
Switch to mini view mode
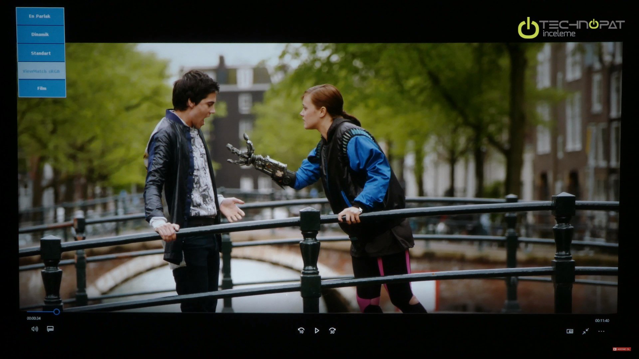pyautogui.click(x=570, y=331)
